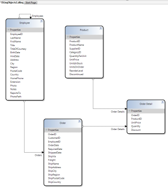This screenshot has width=168, height=188.
Task: Select the City property in Employee
Action: (x=12, y=64)
